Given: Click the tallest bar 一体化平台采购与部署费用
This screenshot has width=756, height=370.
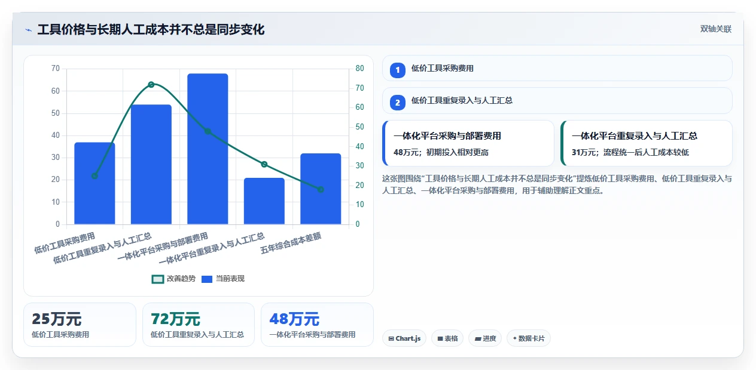Looking at the screenshot, I should coord(208,149).
